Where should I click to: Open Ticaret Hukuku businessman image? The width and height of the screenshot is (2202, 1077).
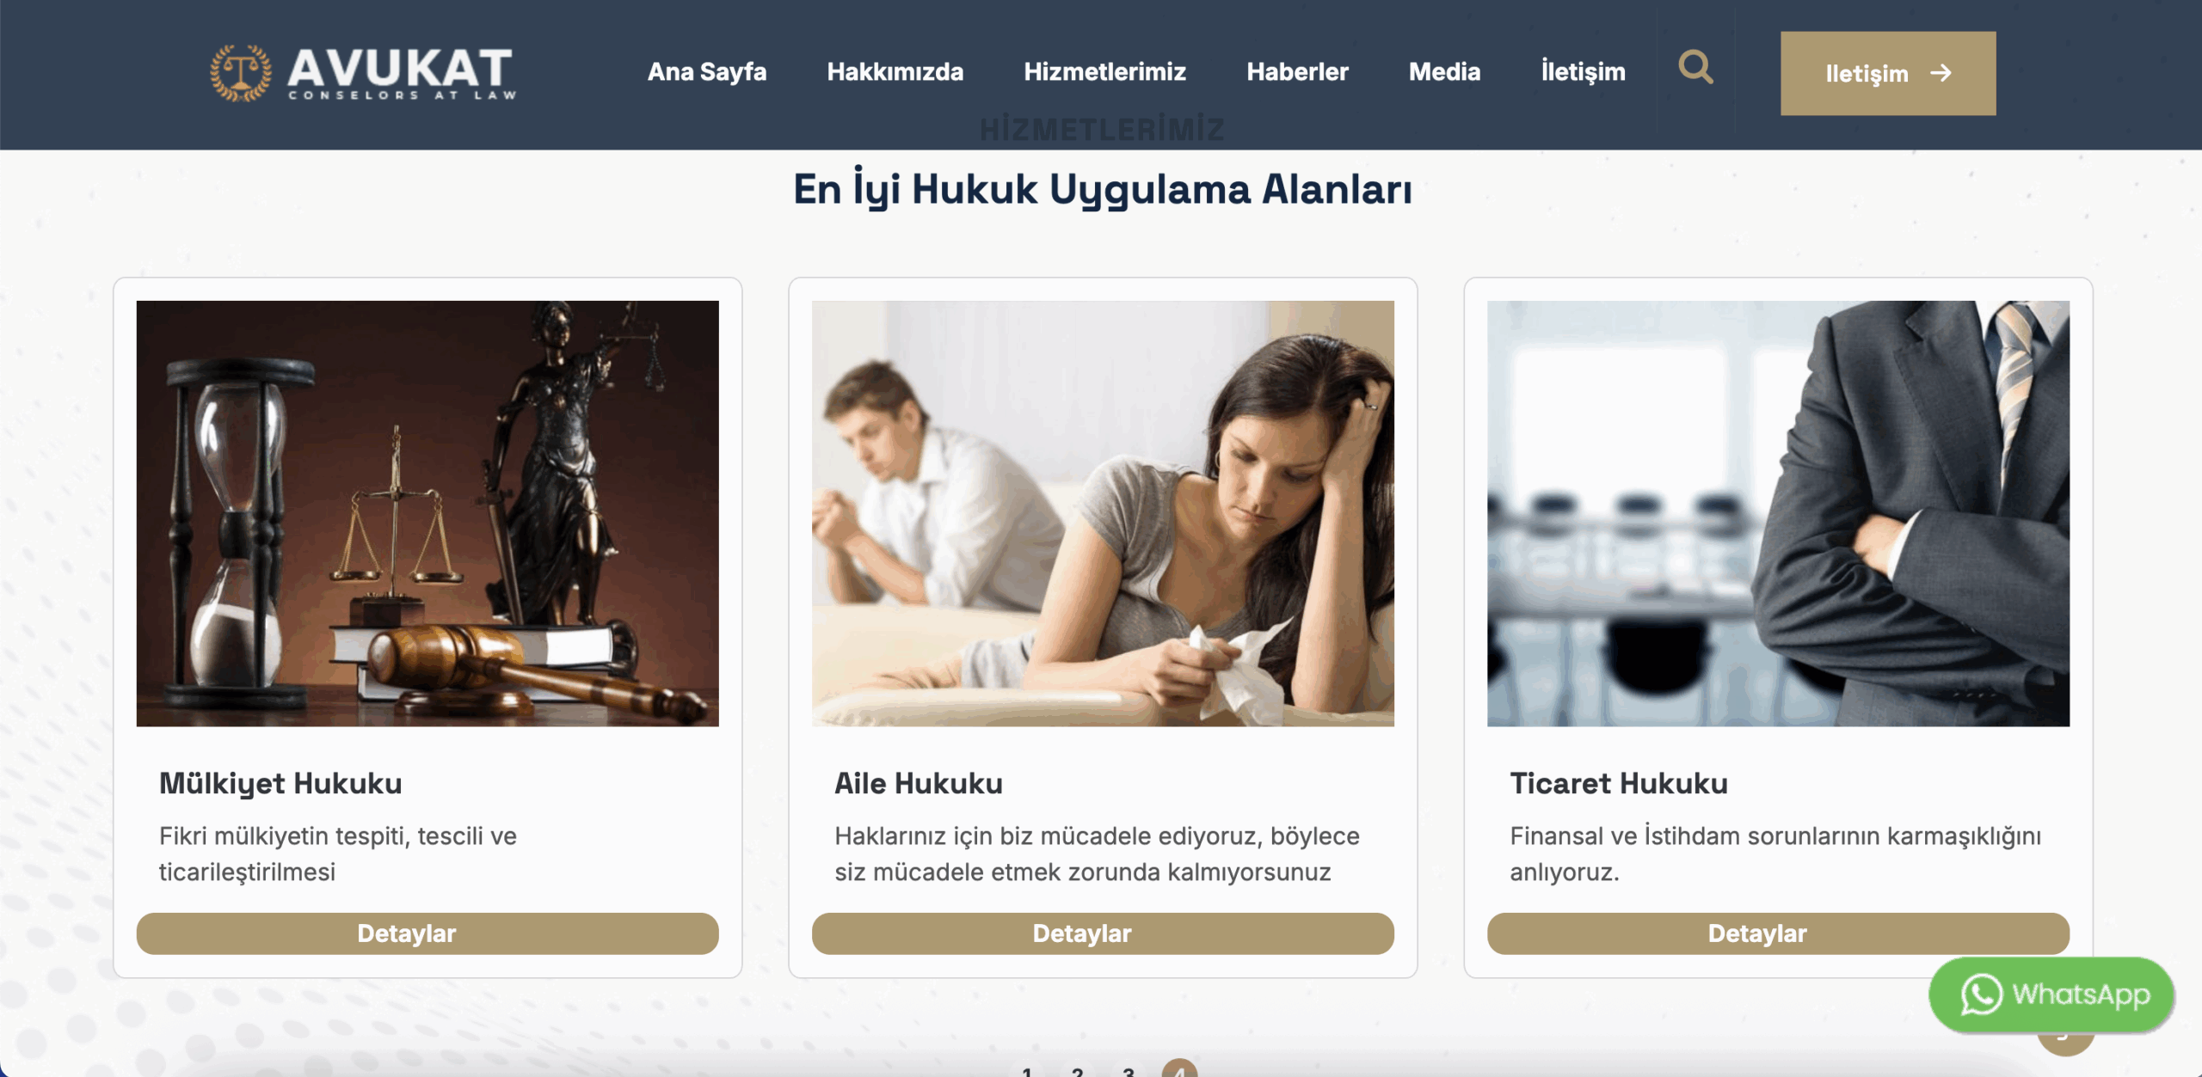point(1778,513)
